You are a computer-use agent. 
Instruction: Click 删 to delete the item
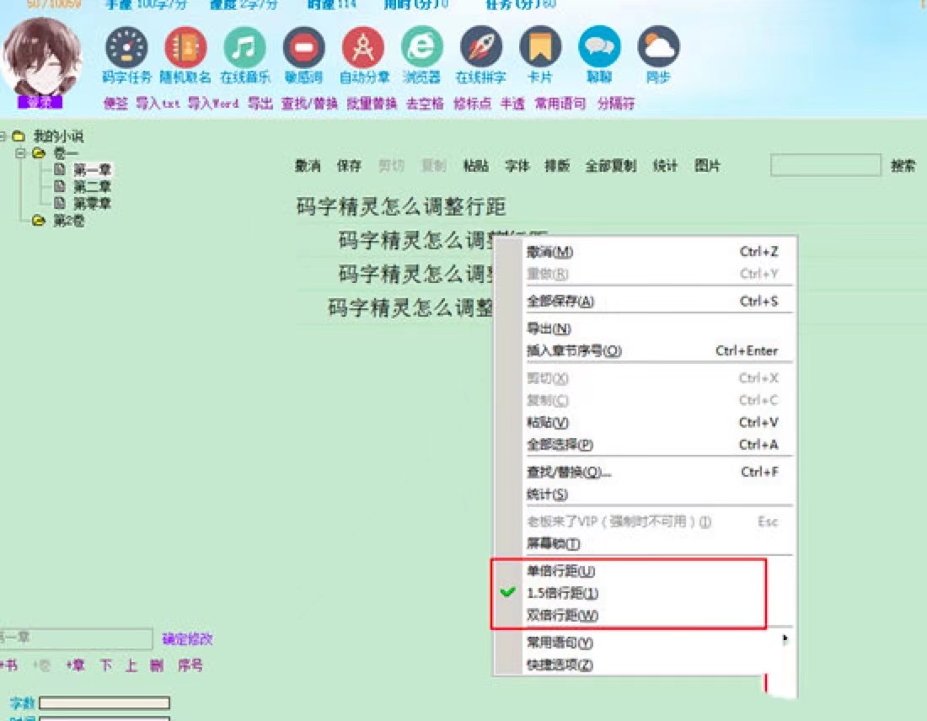tap(156, 665)
